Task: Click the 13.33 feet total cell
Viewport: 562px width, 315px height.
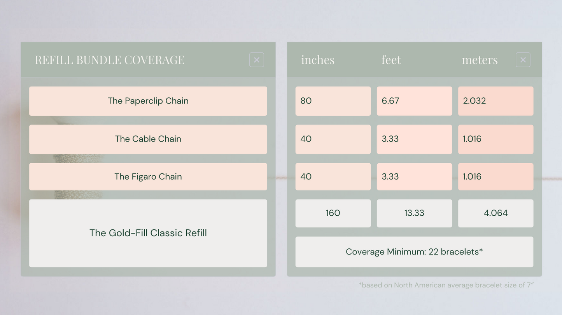Action: pyautogui.click(x=414, y=213)
